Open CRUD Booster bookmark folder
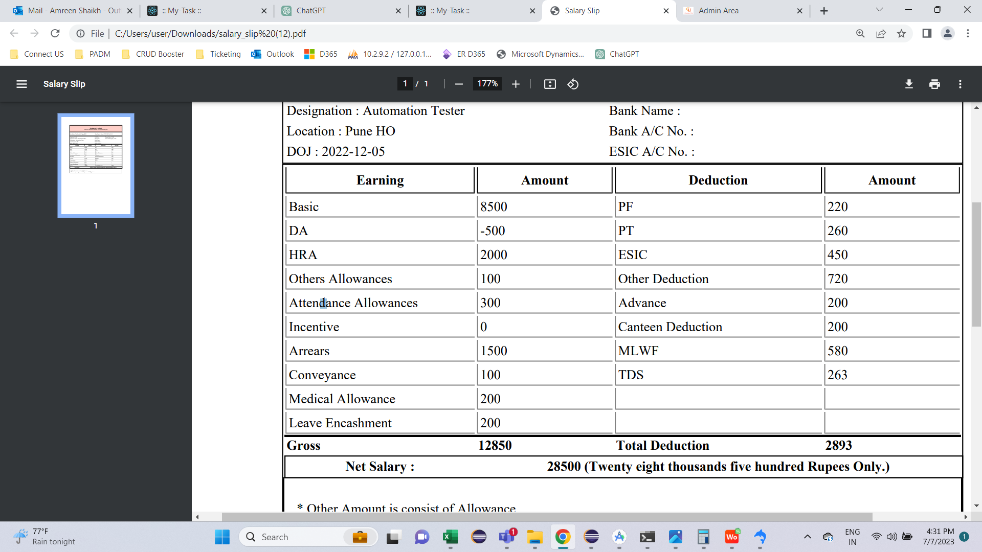This screenshot has height=552, width=982. 153,54
